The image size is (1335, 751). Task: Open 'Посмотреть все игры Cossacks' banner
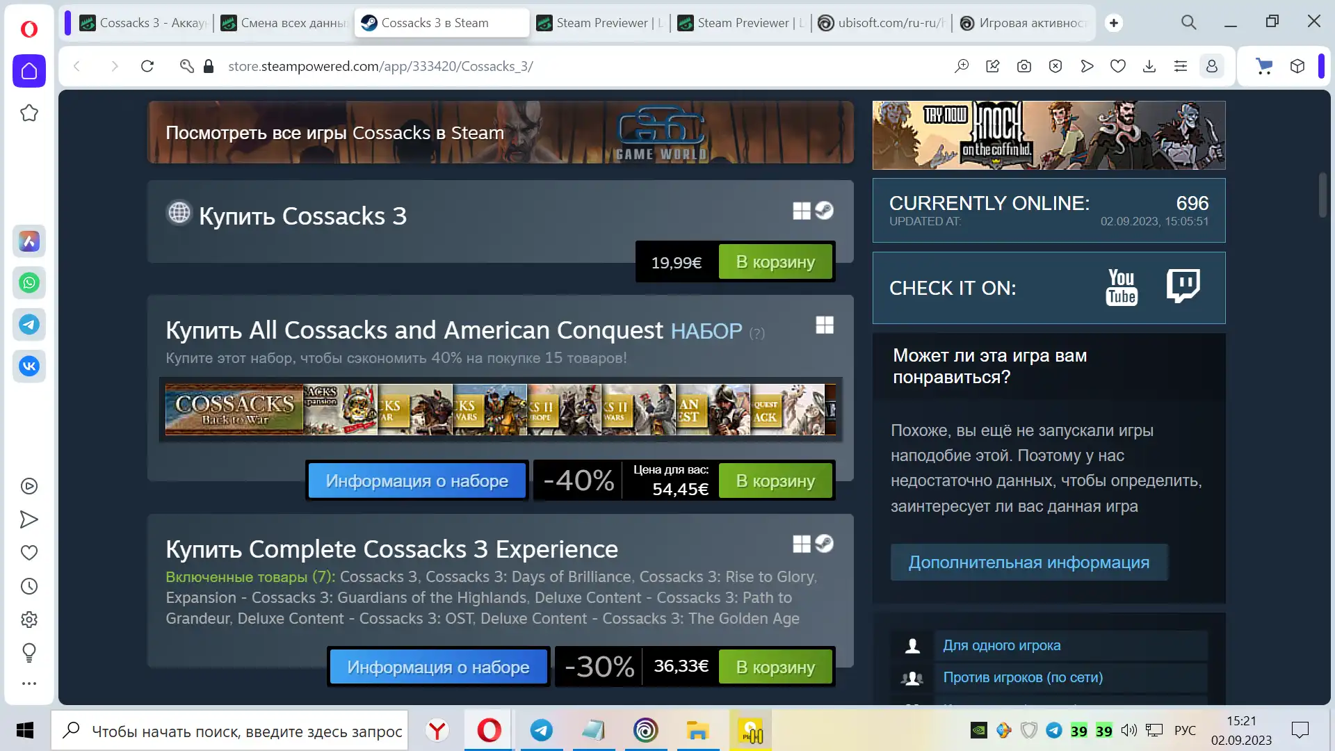pos(500,132)
